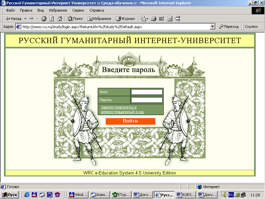265x199 pixels.
Task: Switch to the Ален... taskbar window
Action: pos(100,195)
